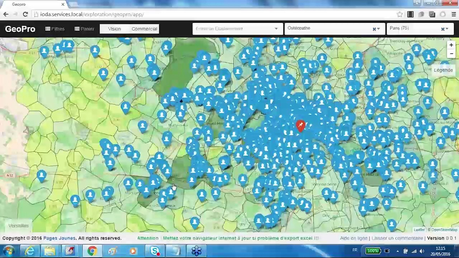Zoom out of the map with minus
The width and height of the screenshot is (459, 258).
pyautogui.click(x=451, y=54)
